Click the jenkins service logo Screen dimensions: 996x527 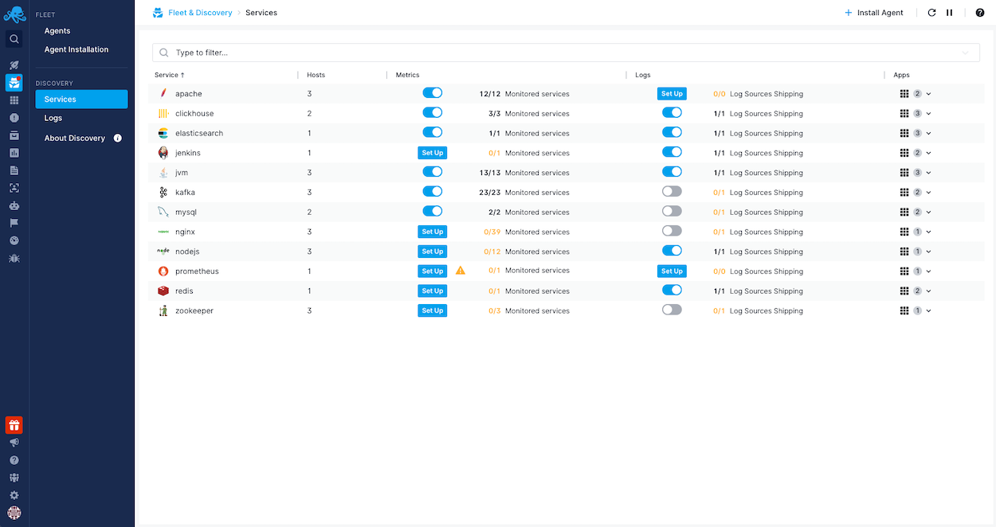[163, 153]
